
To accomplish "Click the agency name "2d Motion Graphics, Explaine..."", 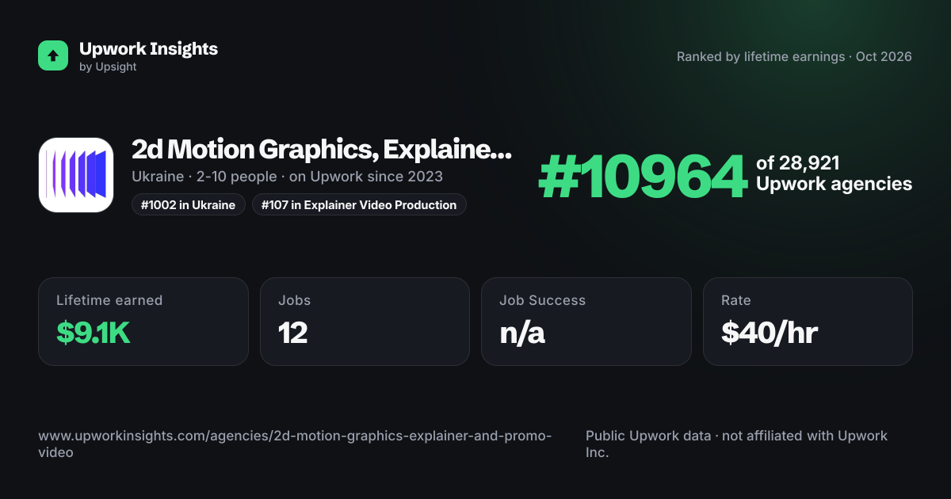I will click(x=322, y=149).
